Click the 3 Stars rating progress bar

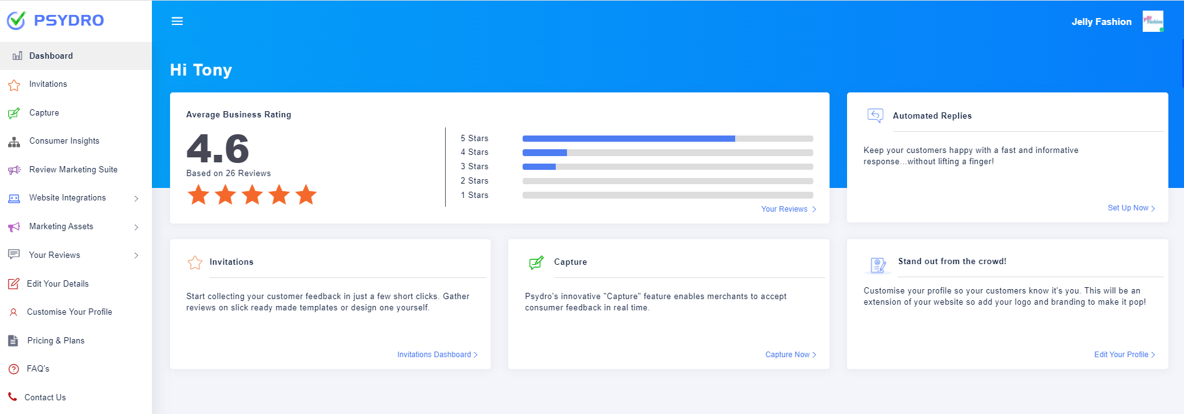pyautogui.click(x=668, y=167)
